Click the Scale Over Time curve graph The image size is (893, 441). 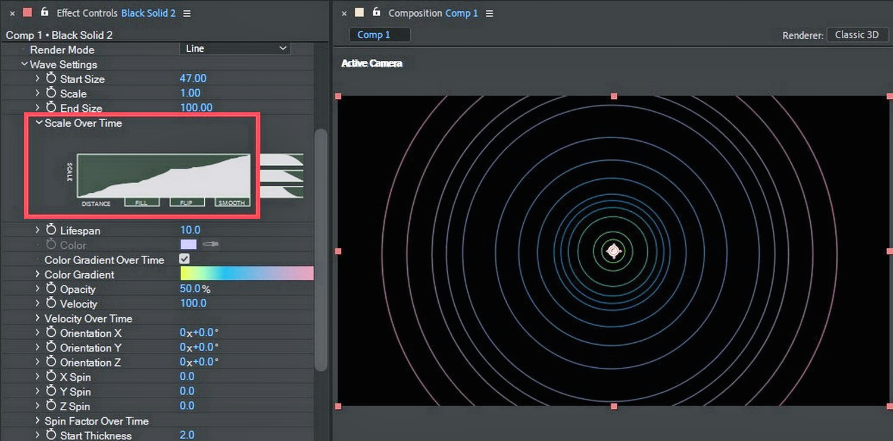(x=164, y=176)
